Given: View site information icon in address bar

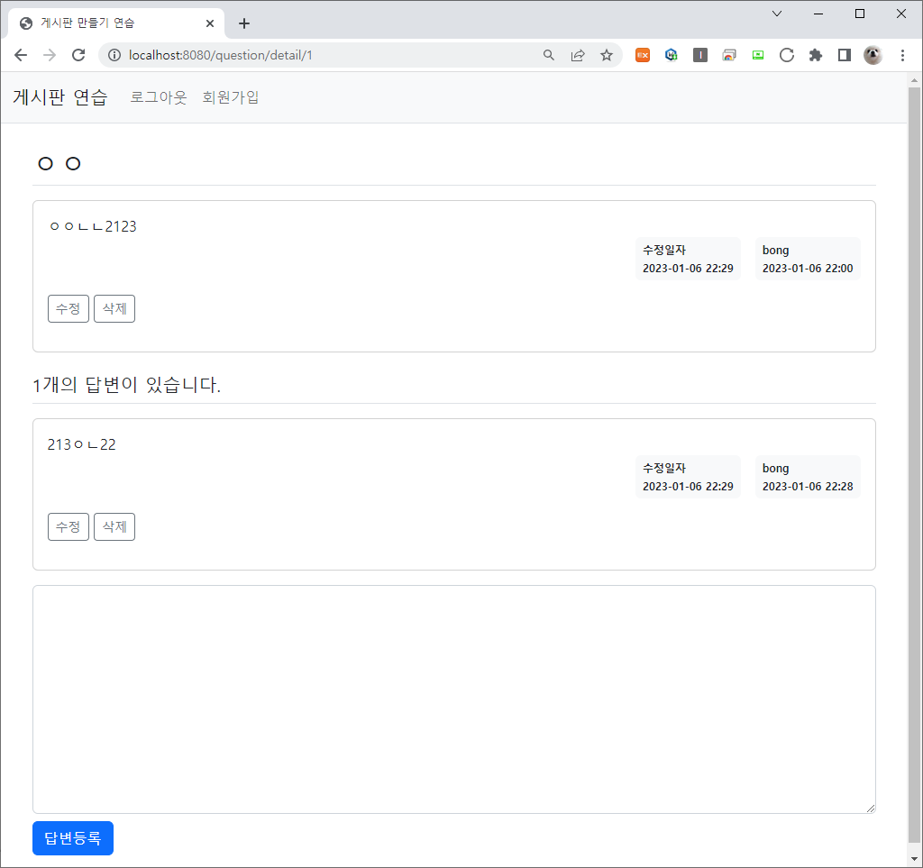Looking at the screenshot, I should point(114,55).
